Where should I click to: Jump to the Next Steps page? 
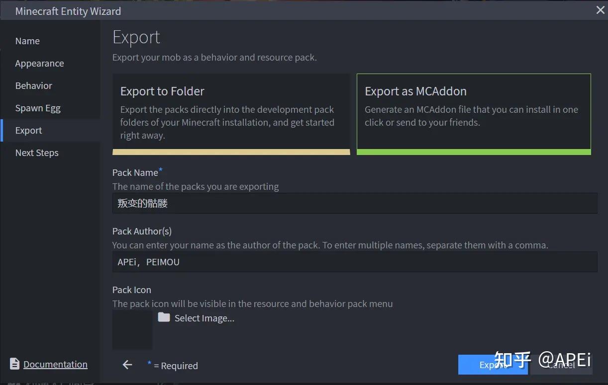(50, 153)
